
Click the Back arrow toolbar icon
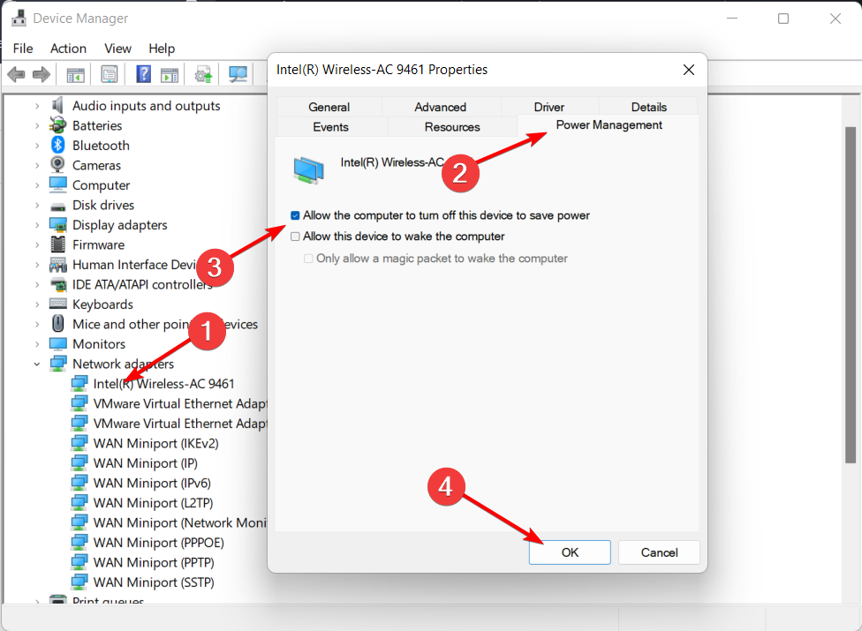(x=17, y=74)
